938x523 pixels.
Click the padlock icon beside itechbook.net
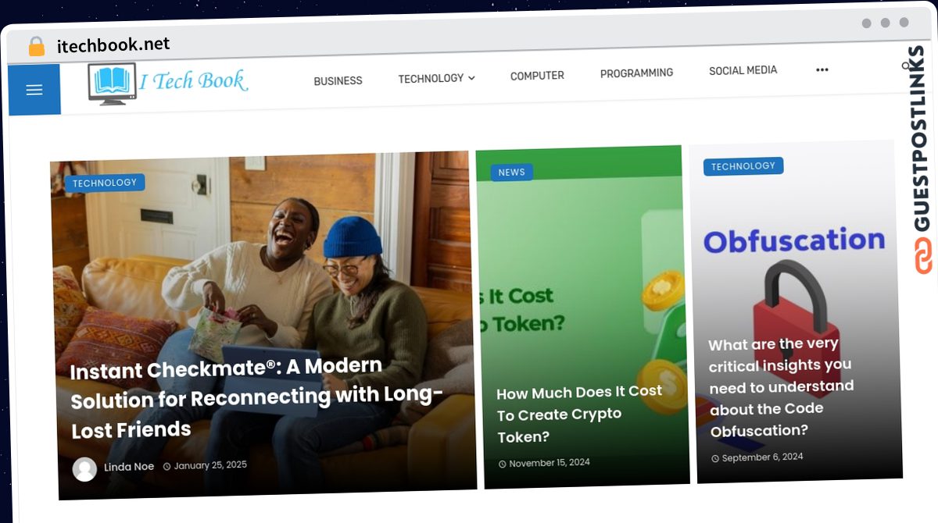(x=37, y=46)
